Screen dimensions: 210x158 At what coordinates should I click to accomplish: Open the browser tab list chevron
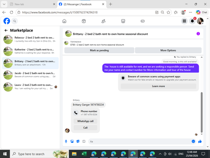point(4,4)
